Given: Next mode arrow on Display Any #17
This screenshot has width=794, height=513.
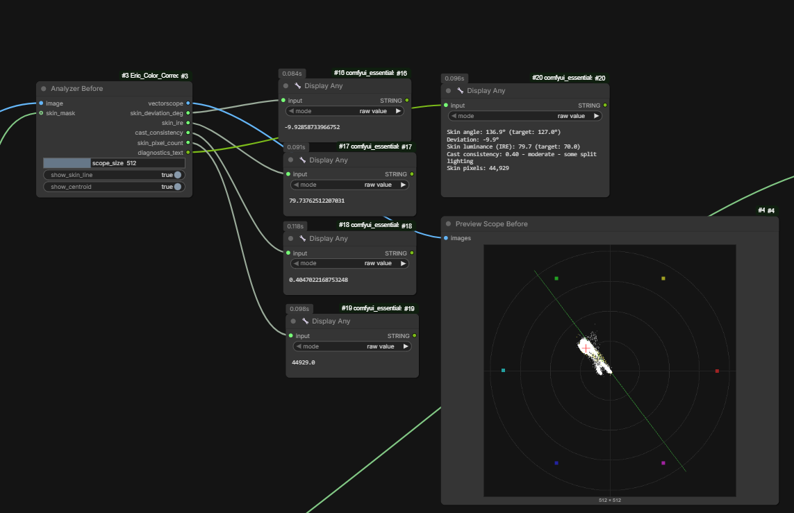Looking at the screenshot, I should click(403, 185).
